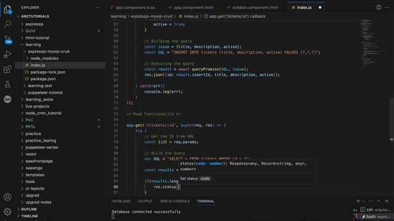
Task: Split the editor to the right
Action: 379,7
